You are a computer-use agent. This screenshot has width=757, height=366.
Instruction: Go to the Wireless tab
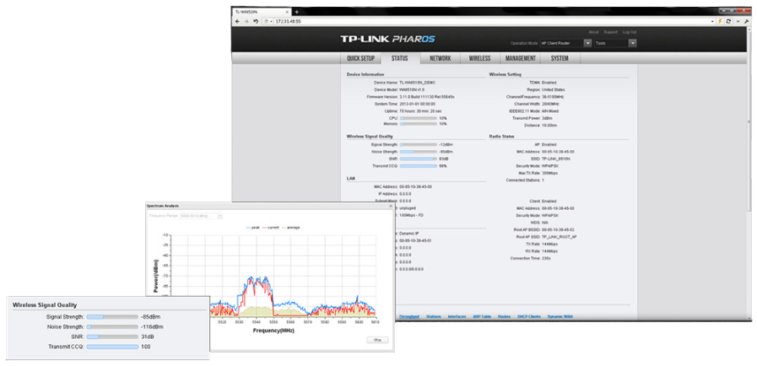(479, 58)
